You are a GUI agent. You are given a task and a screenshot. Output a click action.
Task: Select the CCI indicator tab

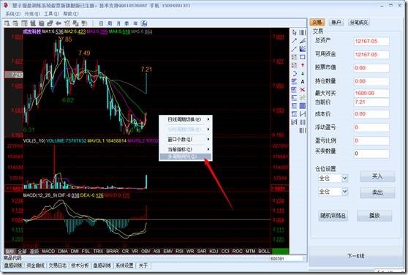pos(225,252)
